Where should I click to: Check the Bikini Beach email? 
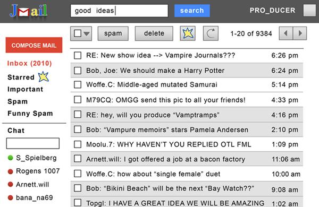tap(78, 188)
